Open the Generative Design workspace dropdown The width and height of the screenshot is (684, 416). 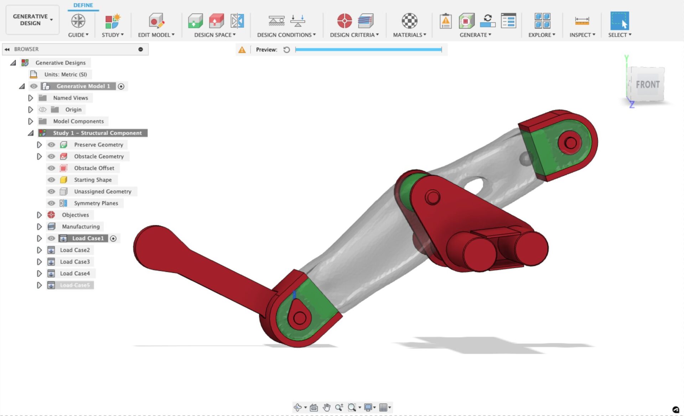click(x=32, y=20)
